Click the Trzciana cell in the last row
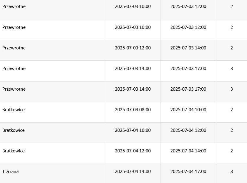 click(x=11, y=172)
